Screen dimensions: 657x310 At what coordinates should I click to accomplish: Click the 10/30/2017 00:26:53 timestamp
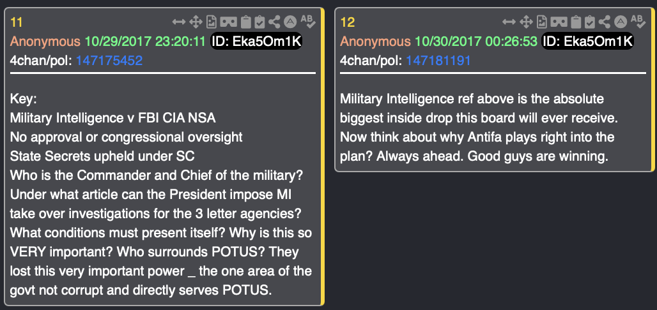tap(477, 42)
